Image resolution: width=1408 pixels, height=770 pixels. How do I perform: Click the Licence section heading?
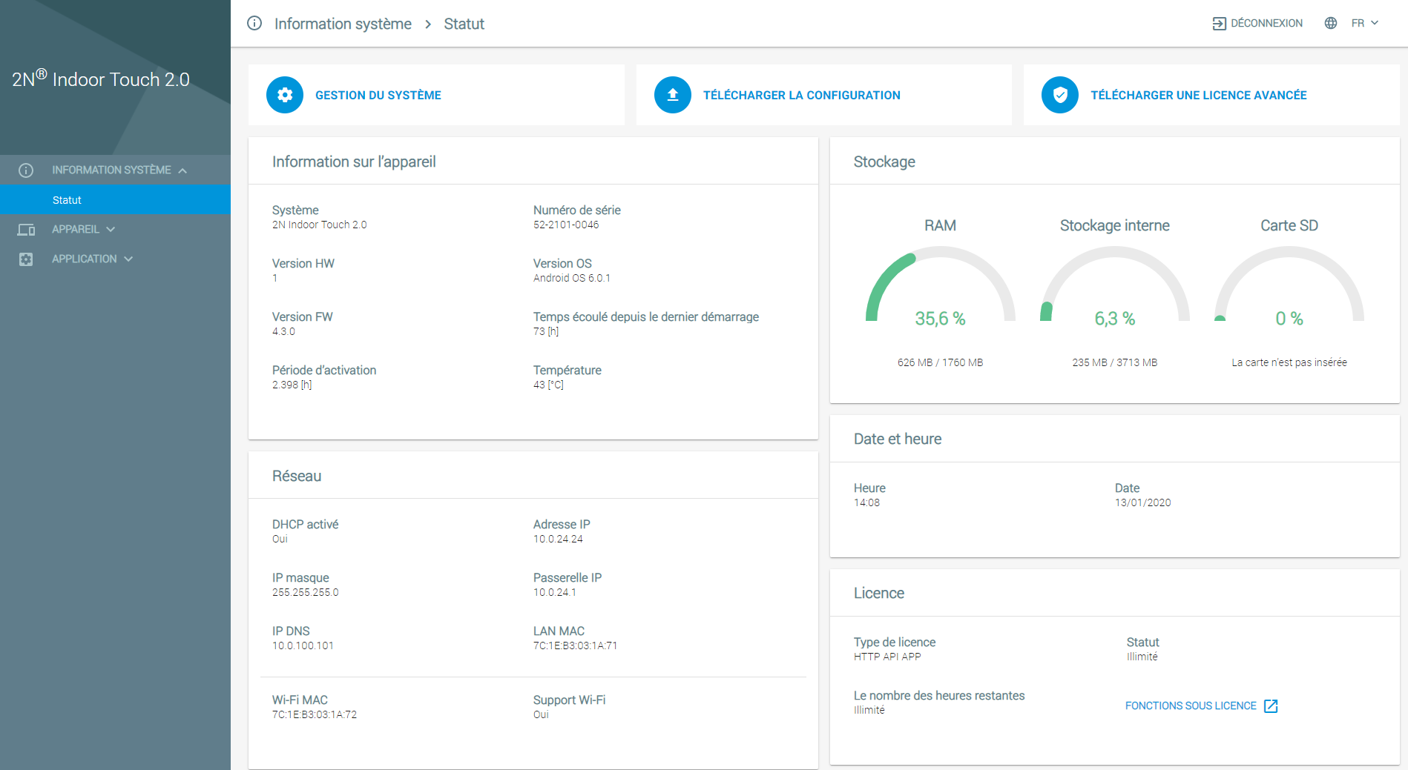[879, 593]
